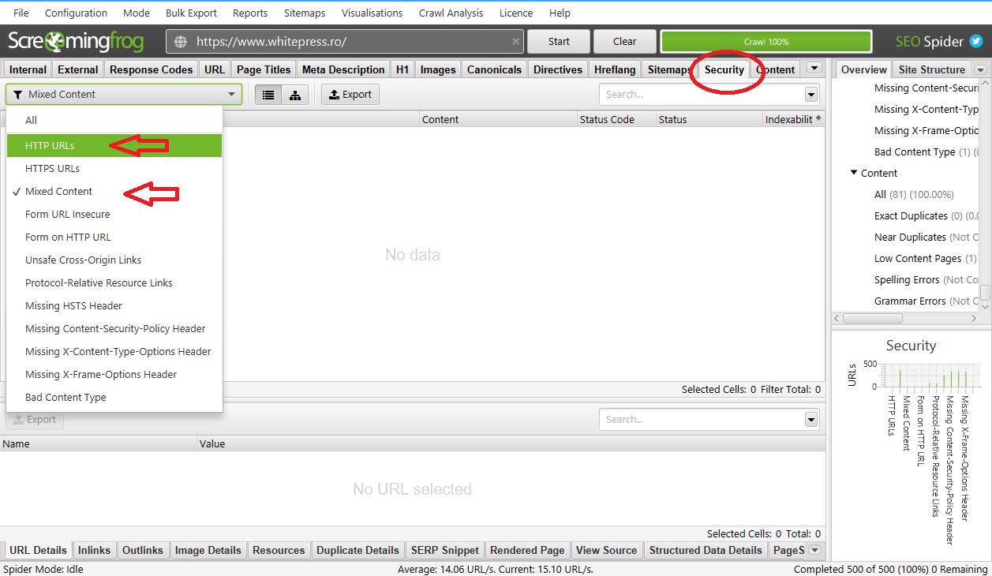Switch to the Internal tab

28,69
